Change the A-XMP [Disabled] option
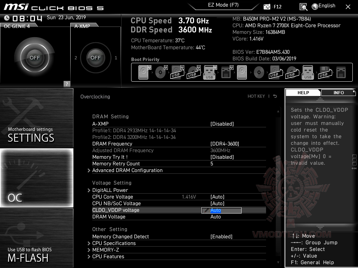Screen dimensions: 358x268 pos(222,124)
